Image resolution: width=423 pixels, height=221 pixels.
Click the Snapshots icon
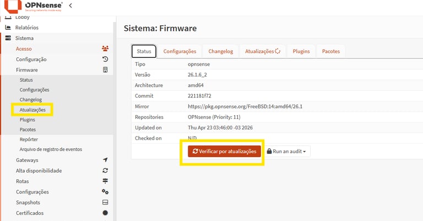(x=105, y=202)
